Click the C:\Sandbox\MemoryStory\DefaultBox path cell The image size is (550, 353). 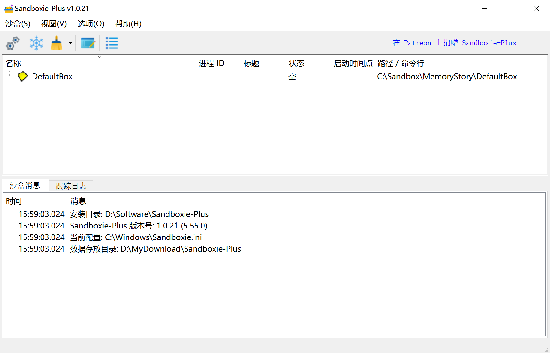(447, 77)
